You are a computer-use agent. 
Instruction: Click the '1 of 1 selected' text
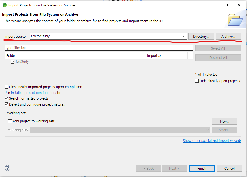[x=206, y=74]
